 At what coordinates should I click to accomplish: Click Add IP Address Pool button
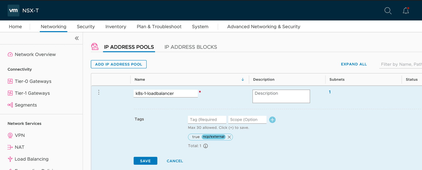[x=119, y=64]
